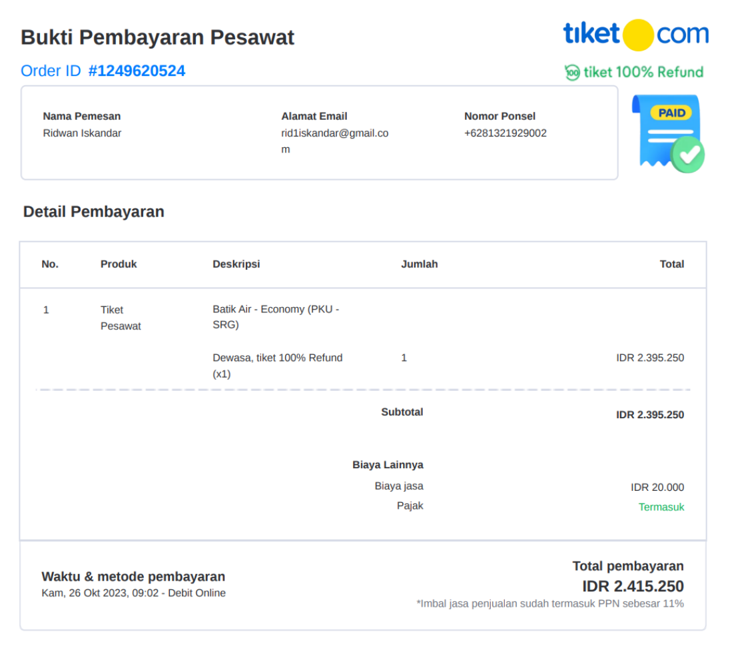Select the email rid1iskandar@gmail.com
752x652 pixels.
[x=335, y=141]
